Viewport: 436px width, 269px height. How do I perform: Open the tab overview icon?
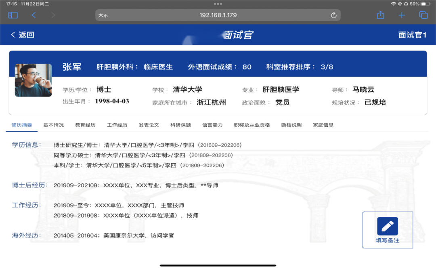click(x=423, y=15)
